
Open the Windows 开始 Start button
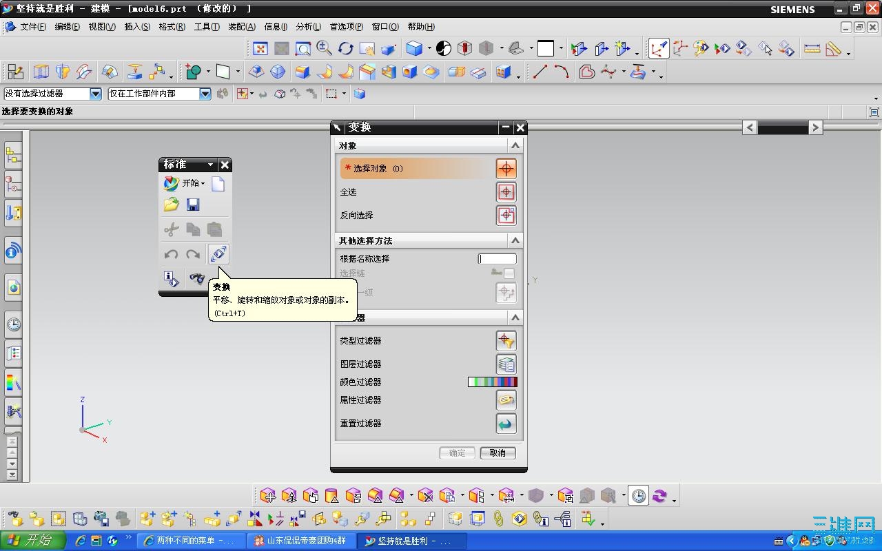(x=33, y=541)
